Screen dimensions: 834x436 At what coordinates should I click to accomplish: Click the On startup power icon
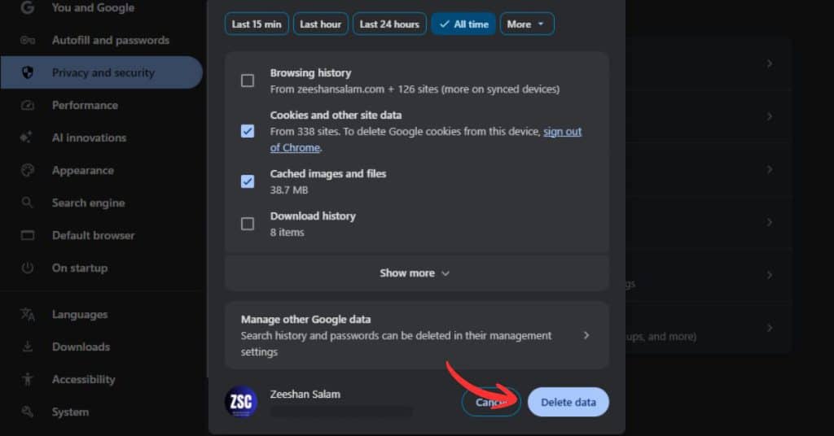coord(28,268)
